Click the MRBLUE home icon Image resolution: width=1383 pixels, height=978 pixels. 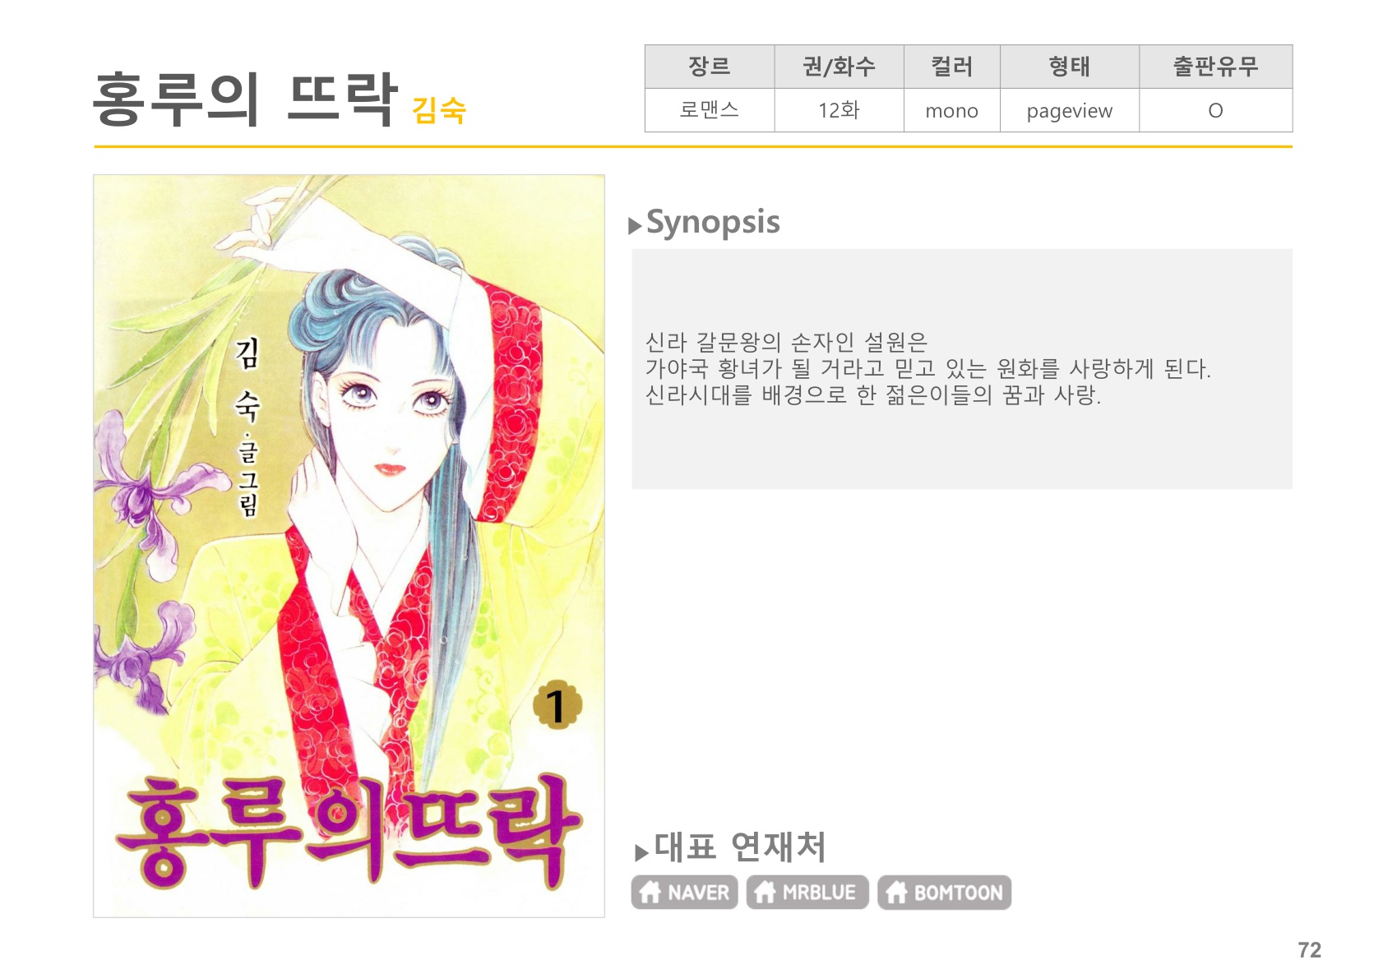[x=766, y=892]
